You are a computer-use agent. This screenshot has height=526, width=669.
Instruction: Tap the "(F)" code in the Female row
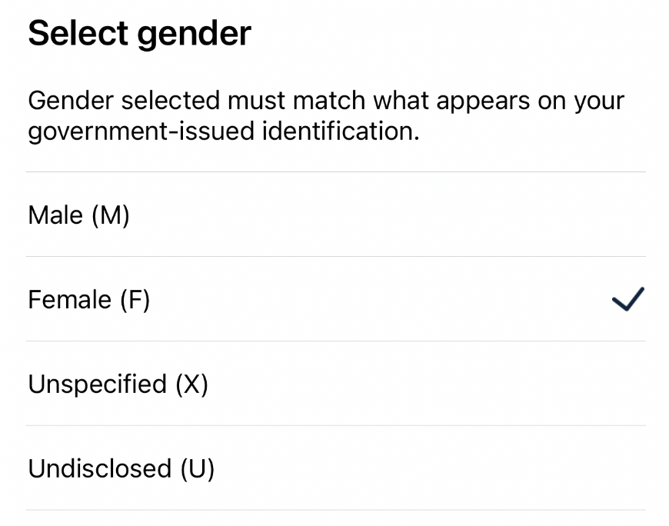tap(135, 300)
